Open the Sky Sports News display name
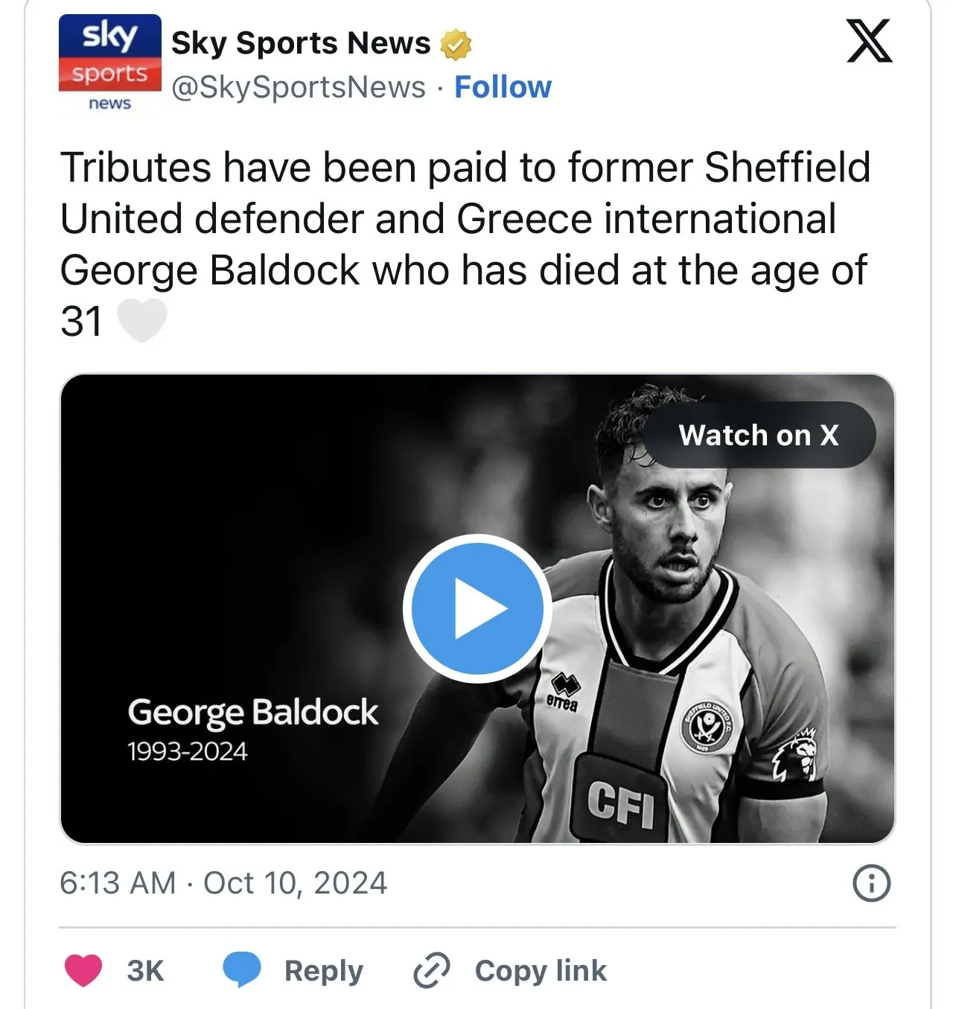Viewport: 956px width, 1009px height. pyautogui.click(x=301, y=43)
